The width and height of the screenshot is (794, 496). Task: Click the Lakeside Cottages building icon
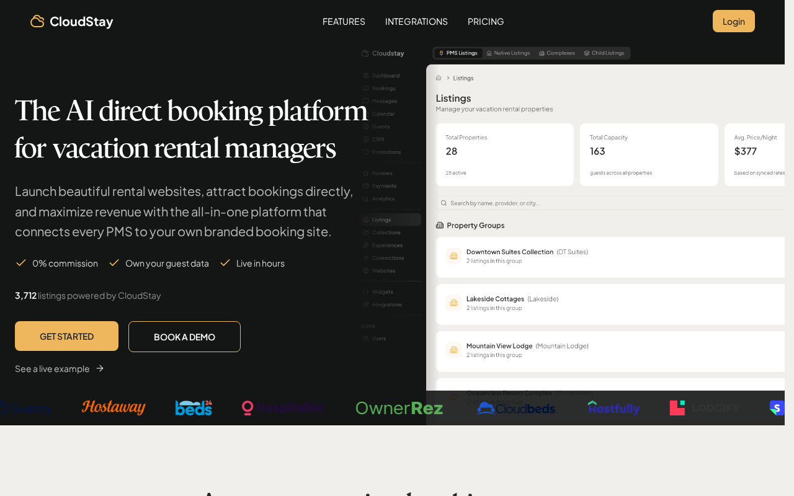pyautogui.click(x=453, y=303)
